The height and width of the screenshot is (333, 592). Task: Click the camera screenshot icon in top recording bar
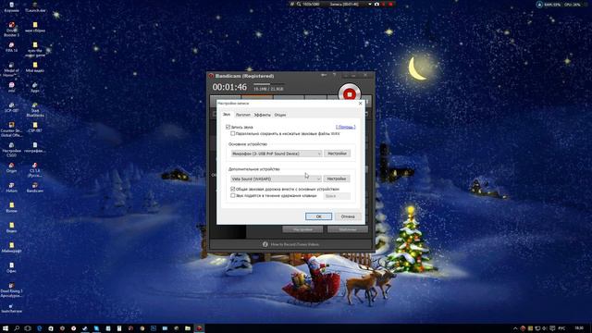tap(376, 4)
